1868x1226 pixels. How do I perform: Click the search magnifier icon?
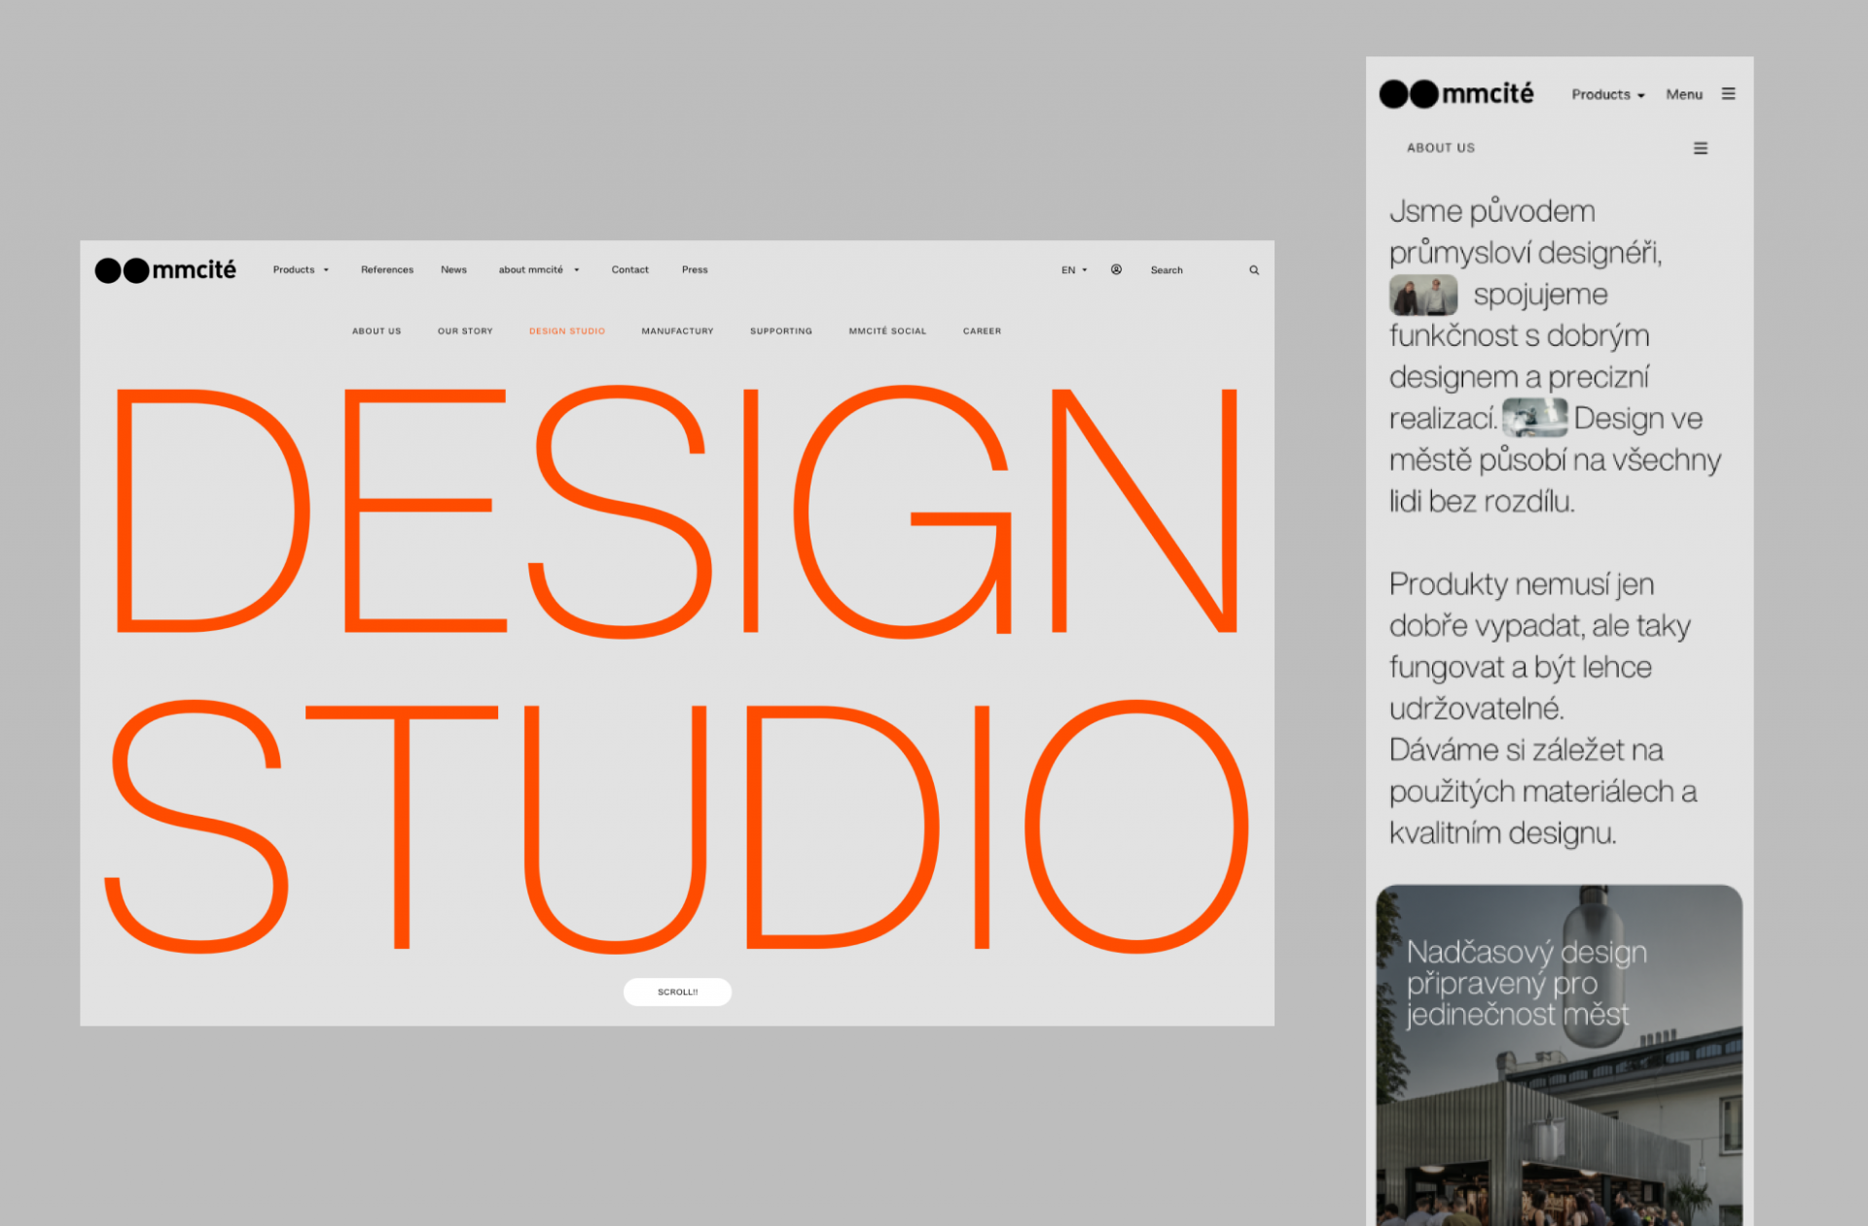point(1254,270)
